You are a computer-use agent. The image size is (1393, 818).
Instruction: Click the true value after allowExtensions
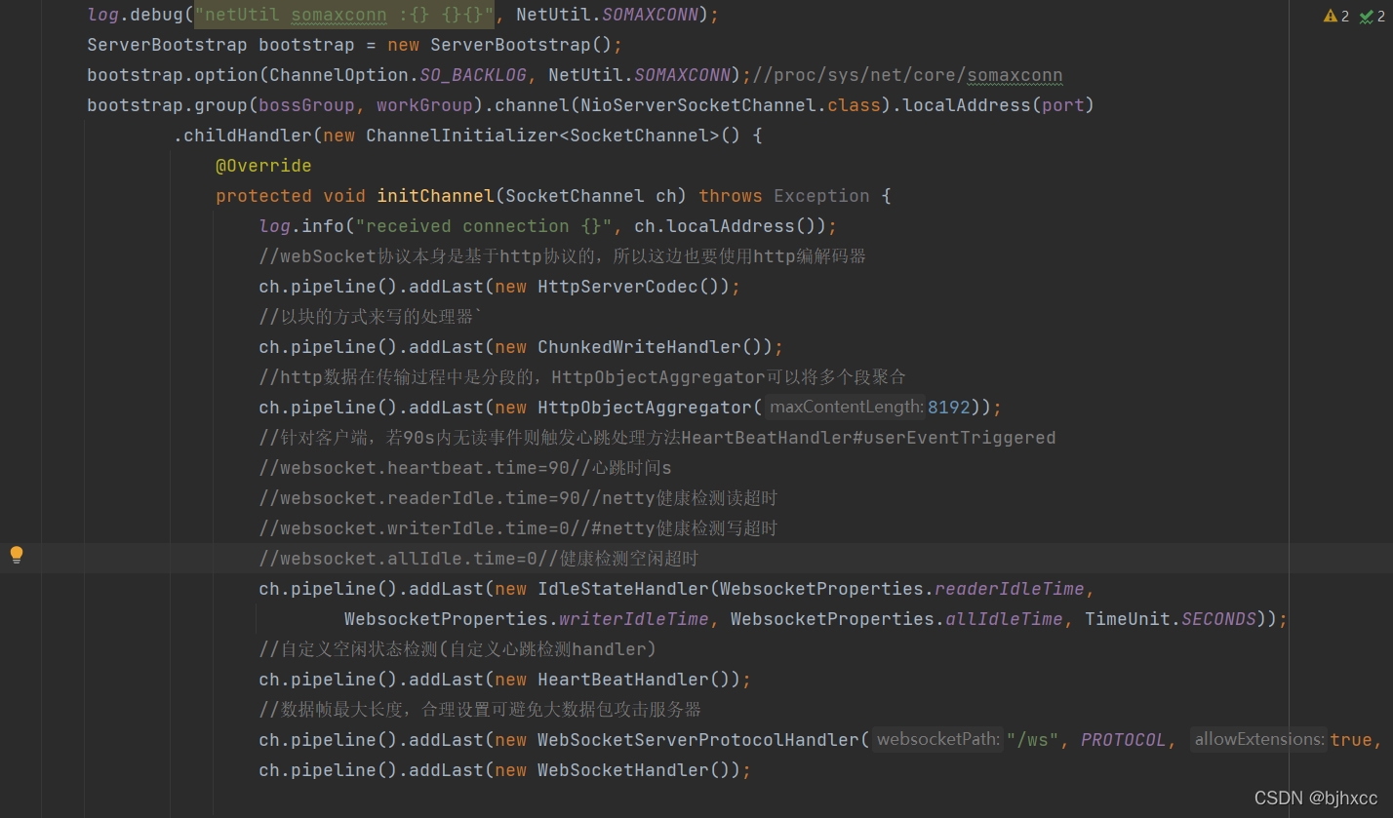[x=1350, y=740]
